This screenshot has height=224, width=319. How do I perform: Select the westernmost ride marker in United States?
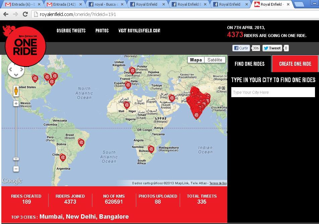35,78
